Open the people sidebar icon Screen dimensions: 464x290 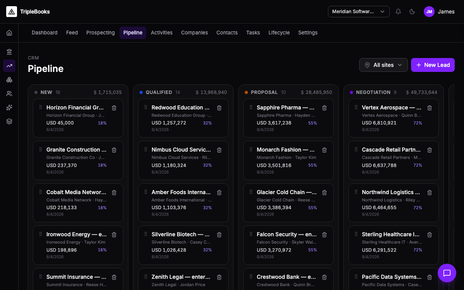9,94
